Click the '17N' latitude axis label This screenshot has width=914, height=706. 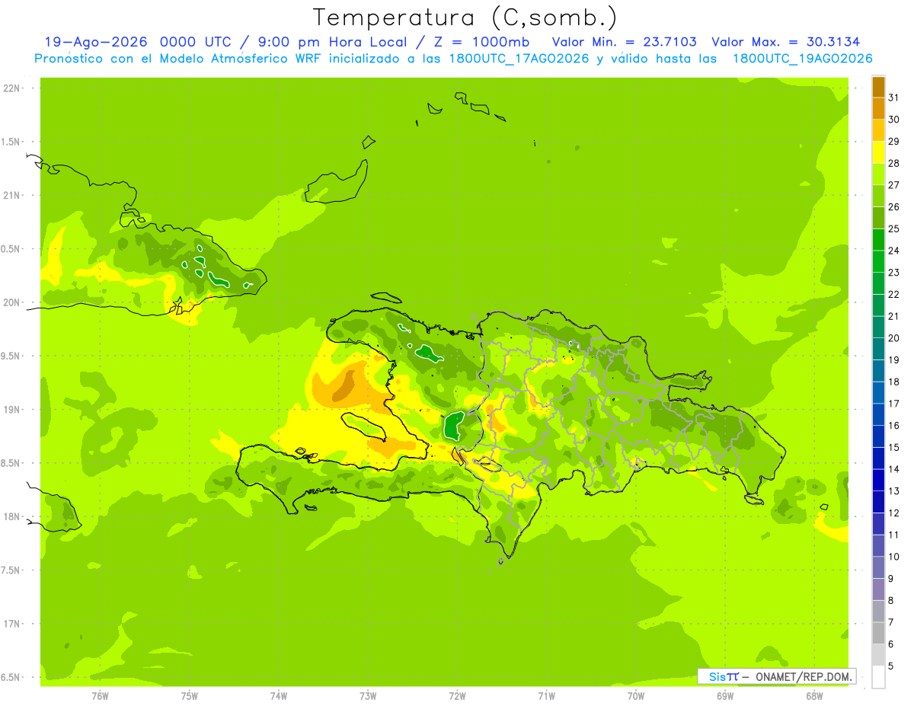11,624
